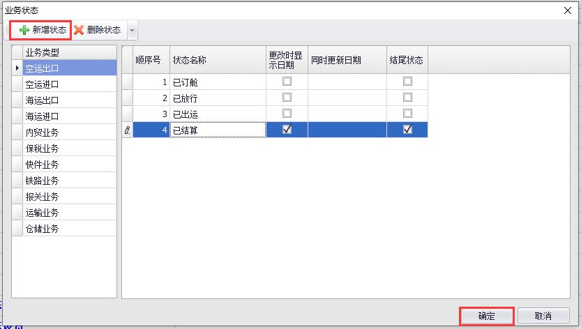Open the toolbar overflow dropdown arrow
The height and width of the screenshot is (329, 581).
[133, 30]
